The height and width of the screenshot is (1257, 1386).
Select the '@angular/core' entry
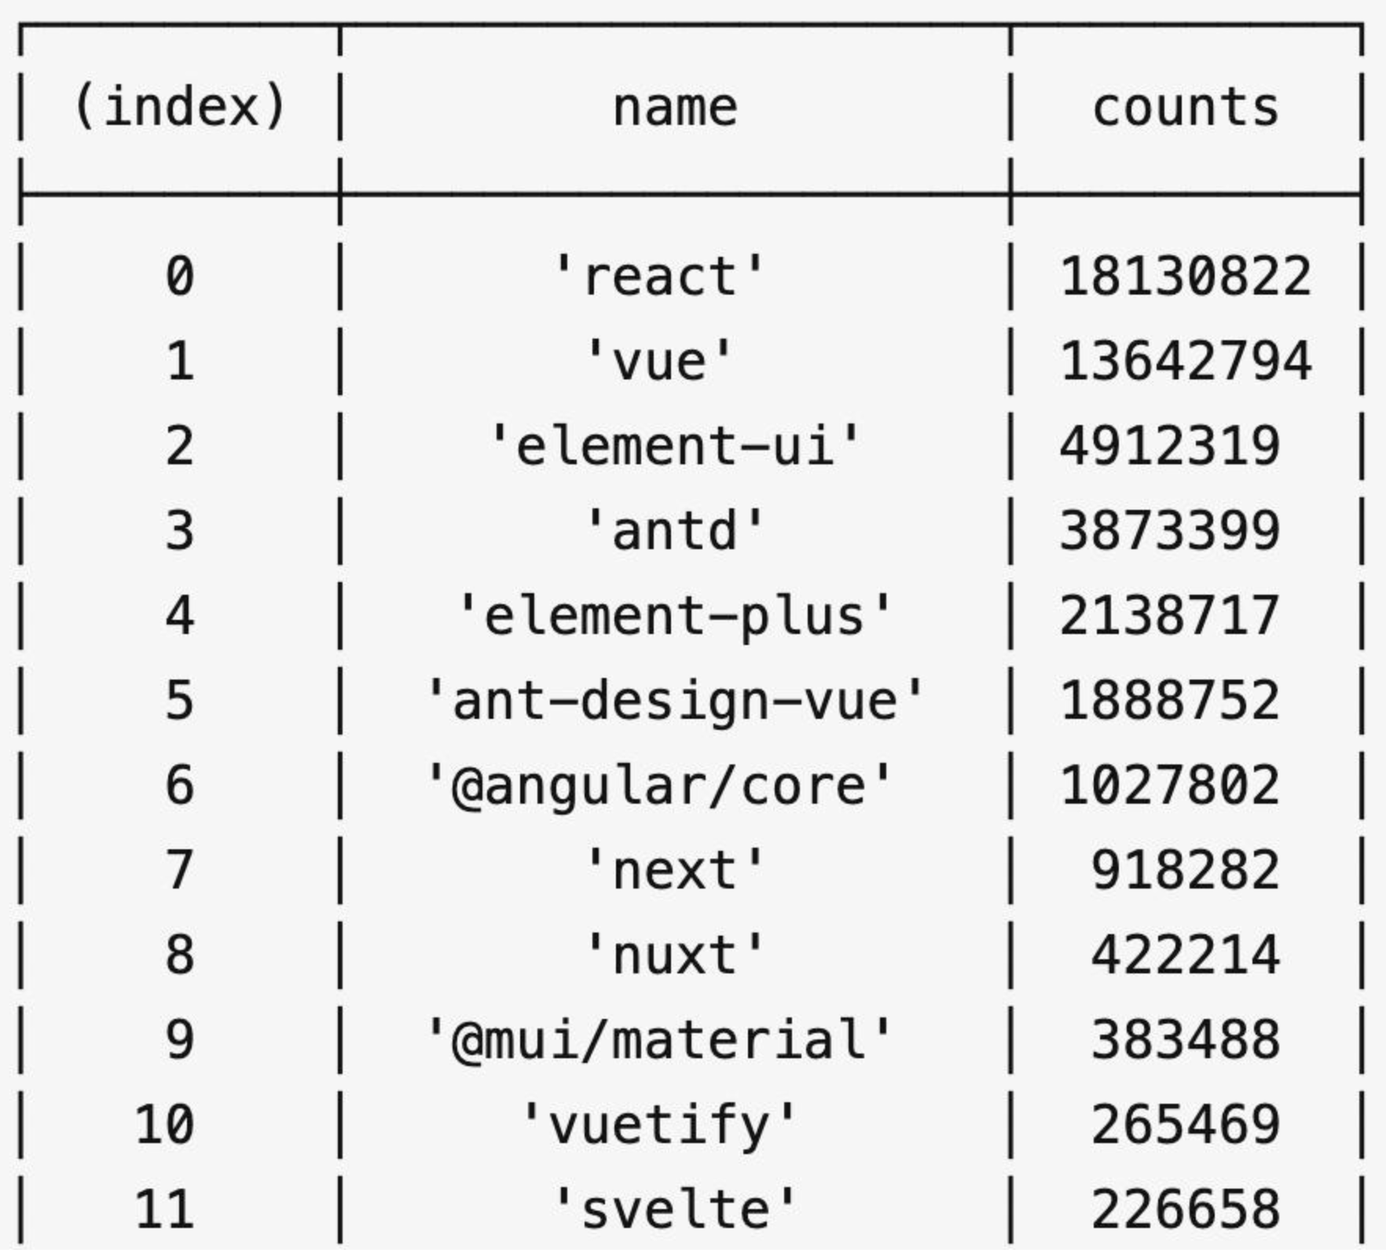click(659, 786)
